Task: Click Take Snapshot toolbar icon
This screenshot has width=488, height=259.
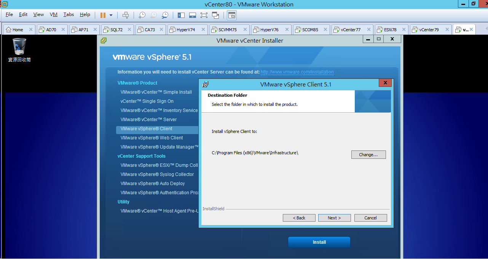Action: (x=142, y=15)
